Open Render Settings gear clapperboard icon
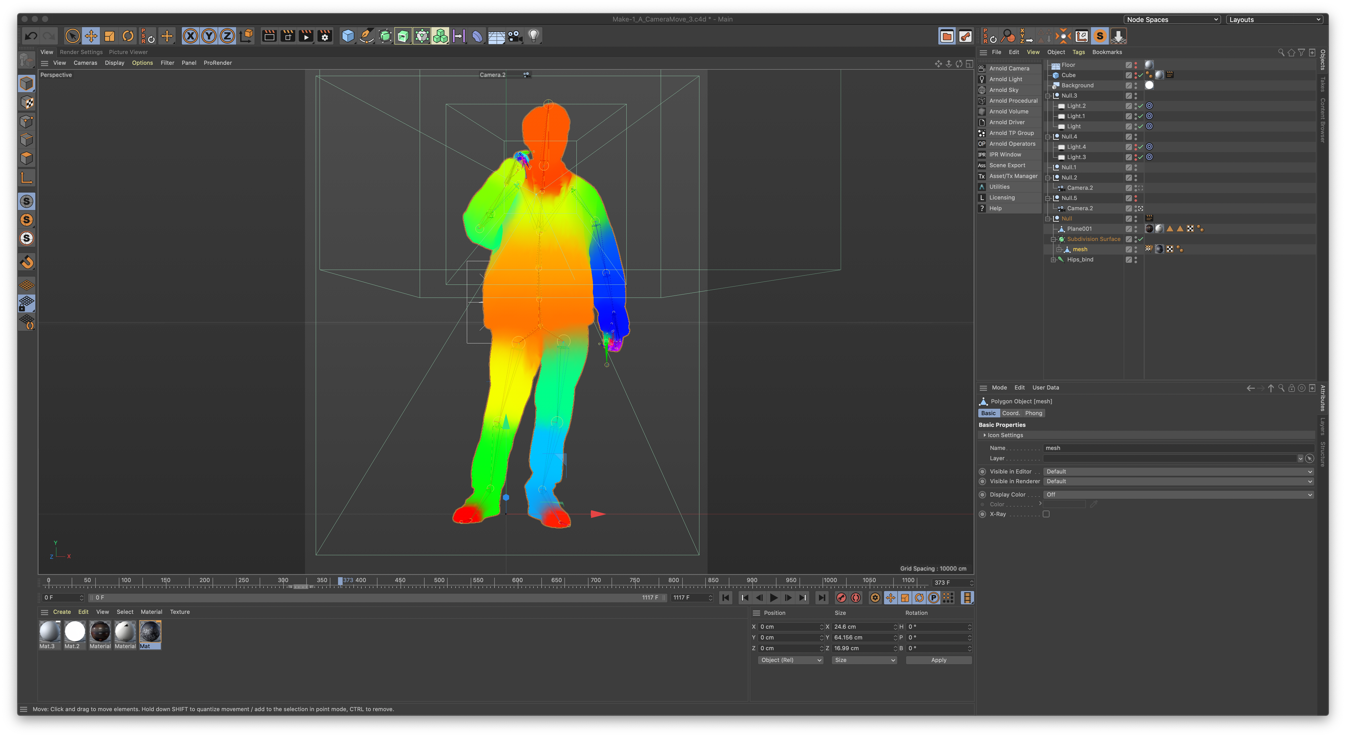The image size is (1346, 737). pos(325,36)
